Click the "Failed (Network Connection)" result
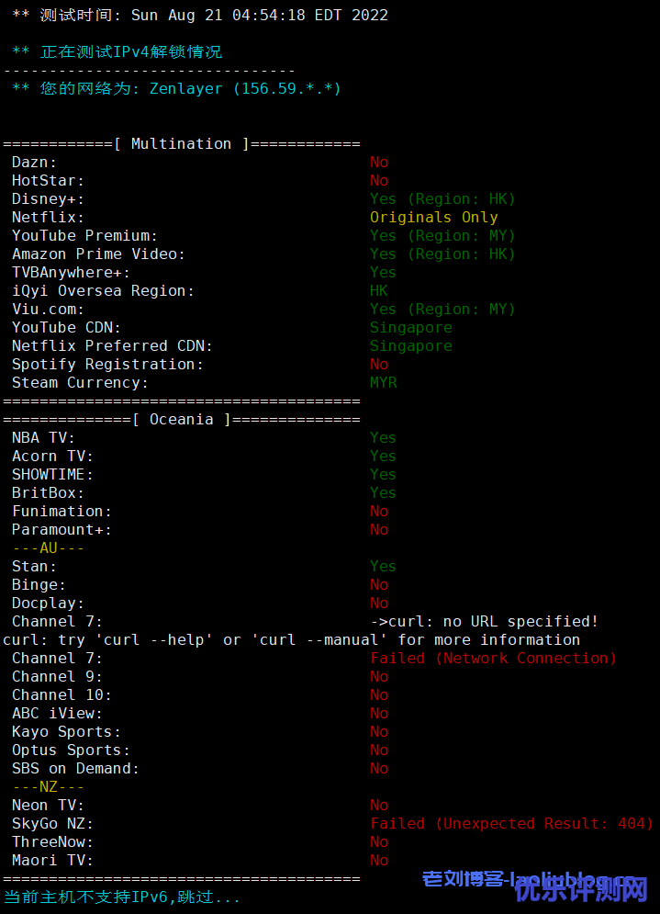660x914 pixels. point(493,658)
